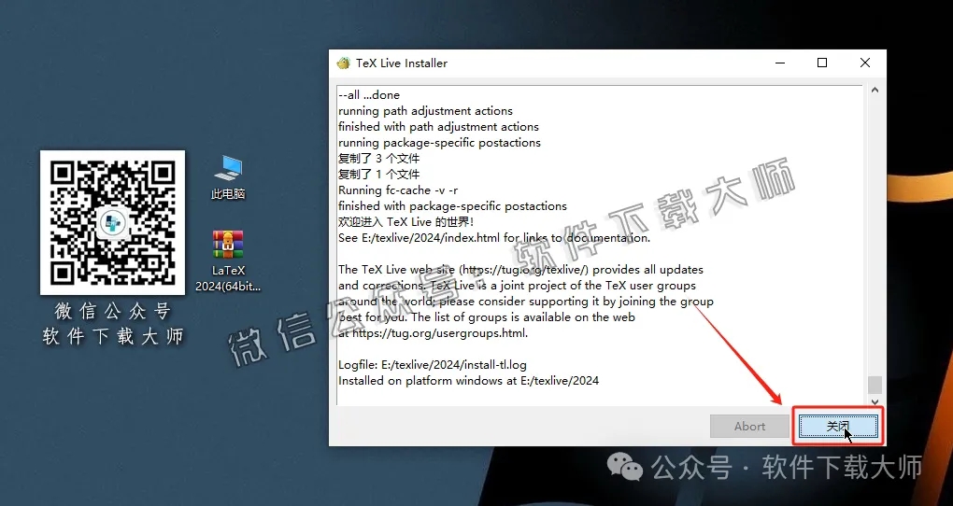Click the TeX Live Installer title icon
This screenshot has height=506, width=953.
[344, 63]
